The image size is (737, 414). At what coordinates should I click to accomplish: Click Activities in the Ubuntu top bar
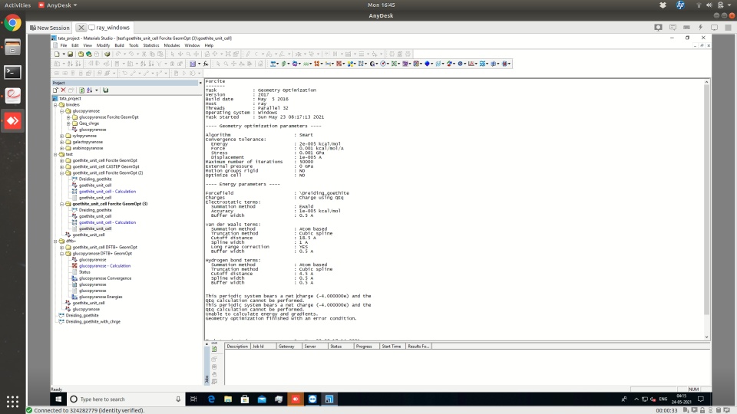tap(18, 5)
